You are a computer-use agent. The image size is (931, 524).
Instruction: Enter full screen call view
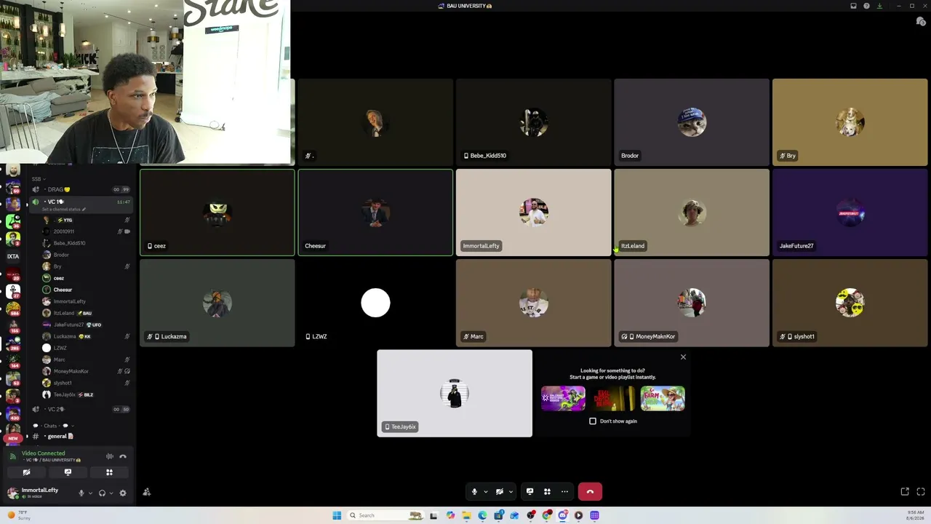(x=921, y=492)
